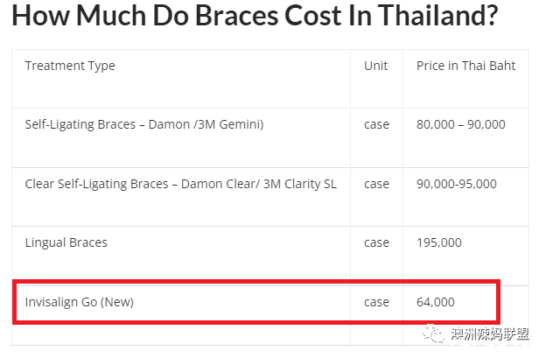Image resolution: width=546 pixels, height=358 pixels.
Task: Click the Lingual Braces row label
Action: pyautogui.click(x=66, y=242)
